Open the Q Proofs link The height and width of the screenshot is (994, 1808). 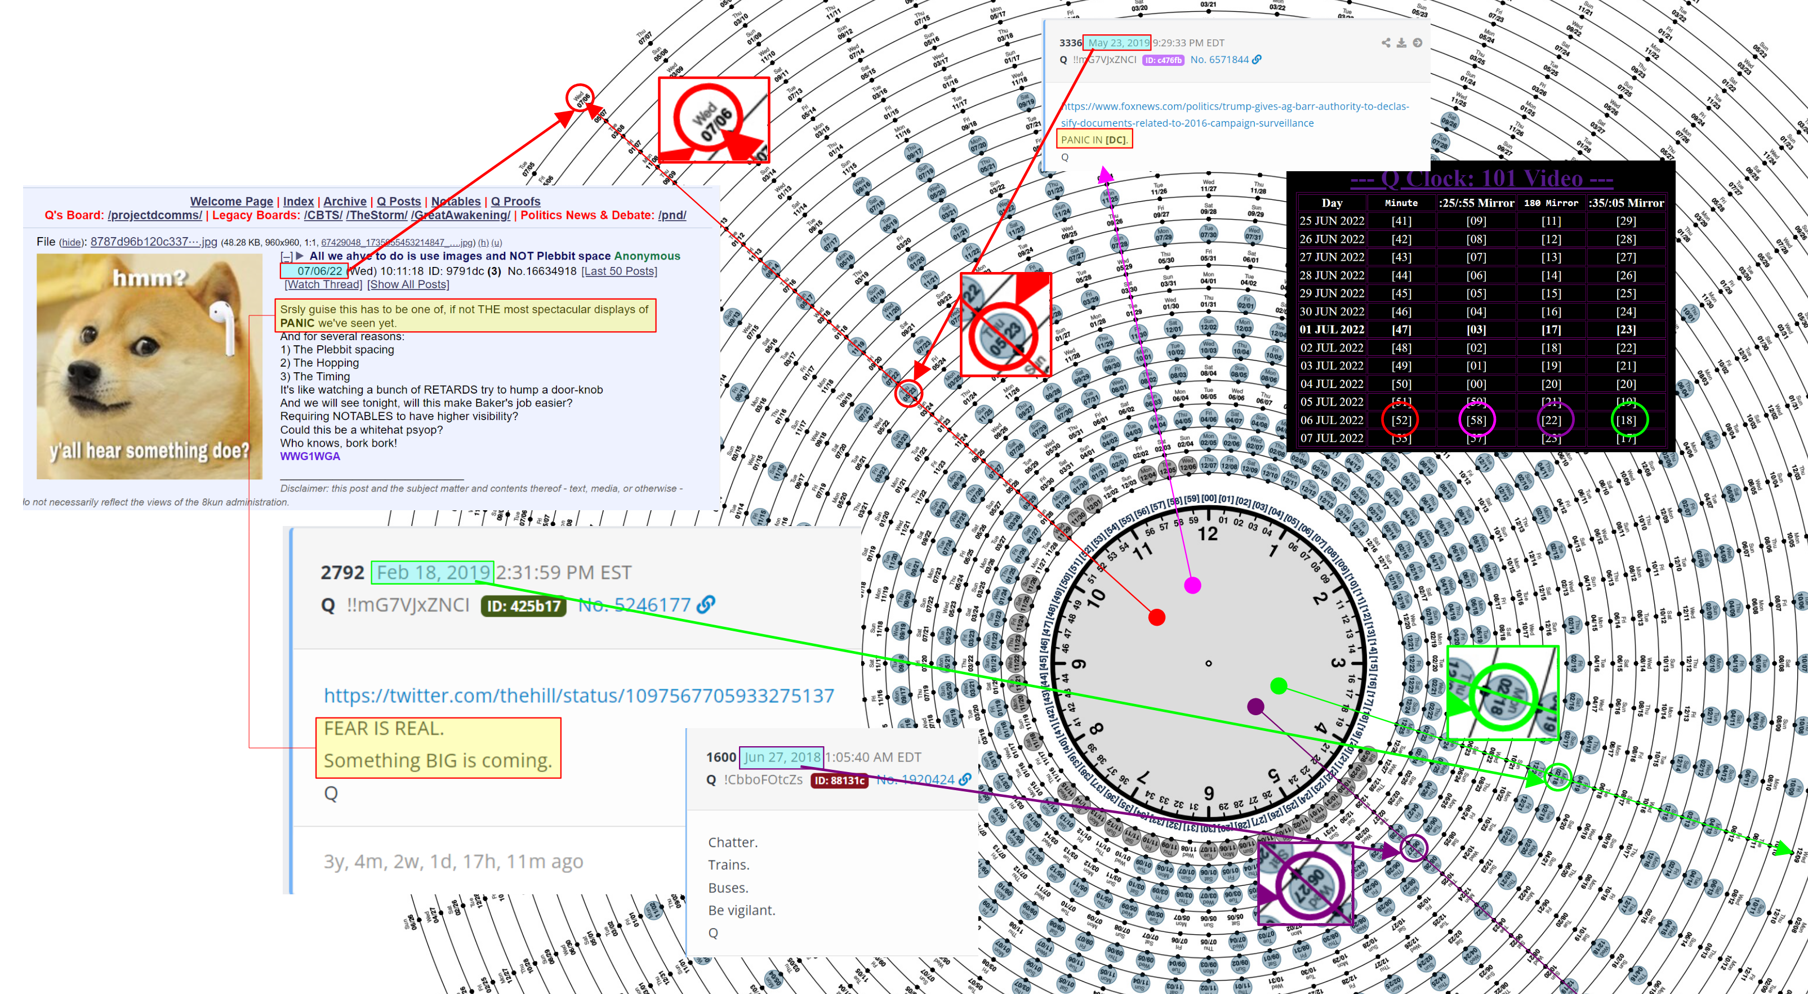[x=515, y=202]
